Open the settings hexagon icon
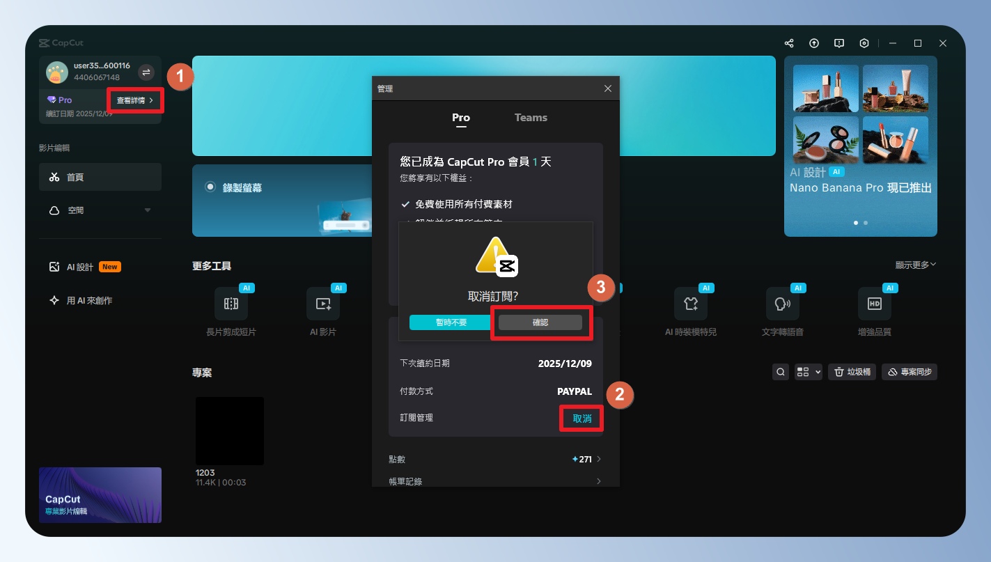Viewport: 991px width, 562px height. (864, 43)
